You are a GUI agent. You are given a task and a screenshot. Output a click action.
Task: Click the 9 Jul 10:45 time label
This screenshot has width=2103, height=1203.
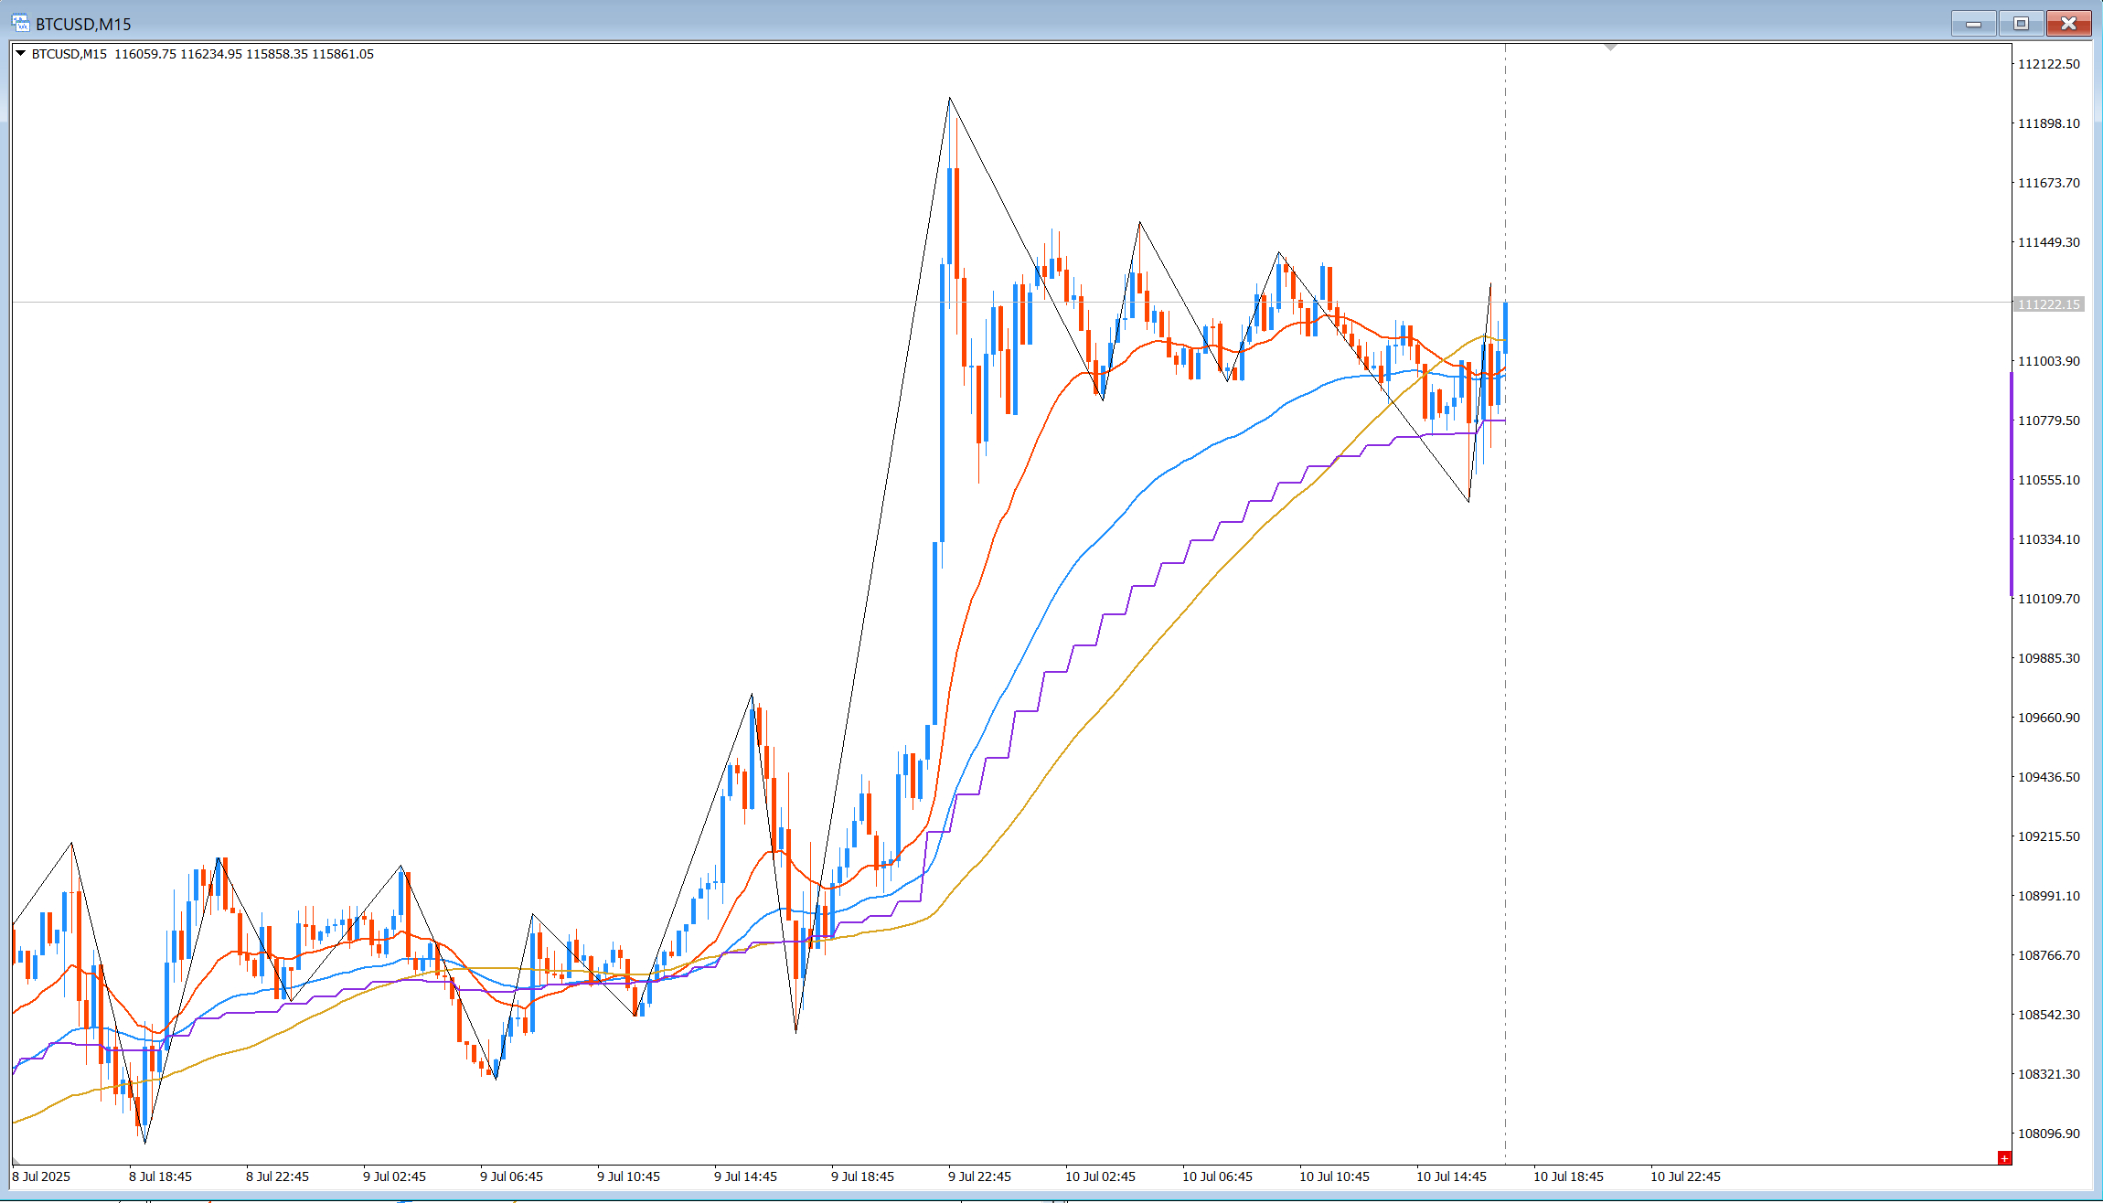coord(629,1176)
